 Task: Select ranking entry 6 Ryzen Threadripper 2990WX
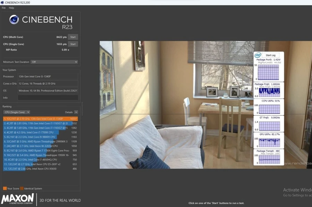41,142
